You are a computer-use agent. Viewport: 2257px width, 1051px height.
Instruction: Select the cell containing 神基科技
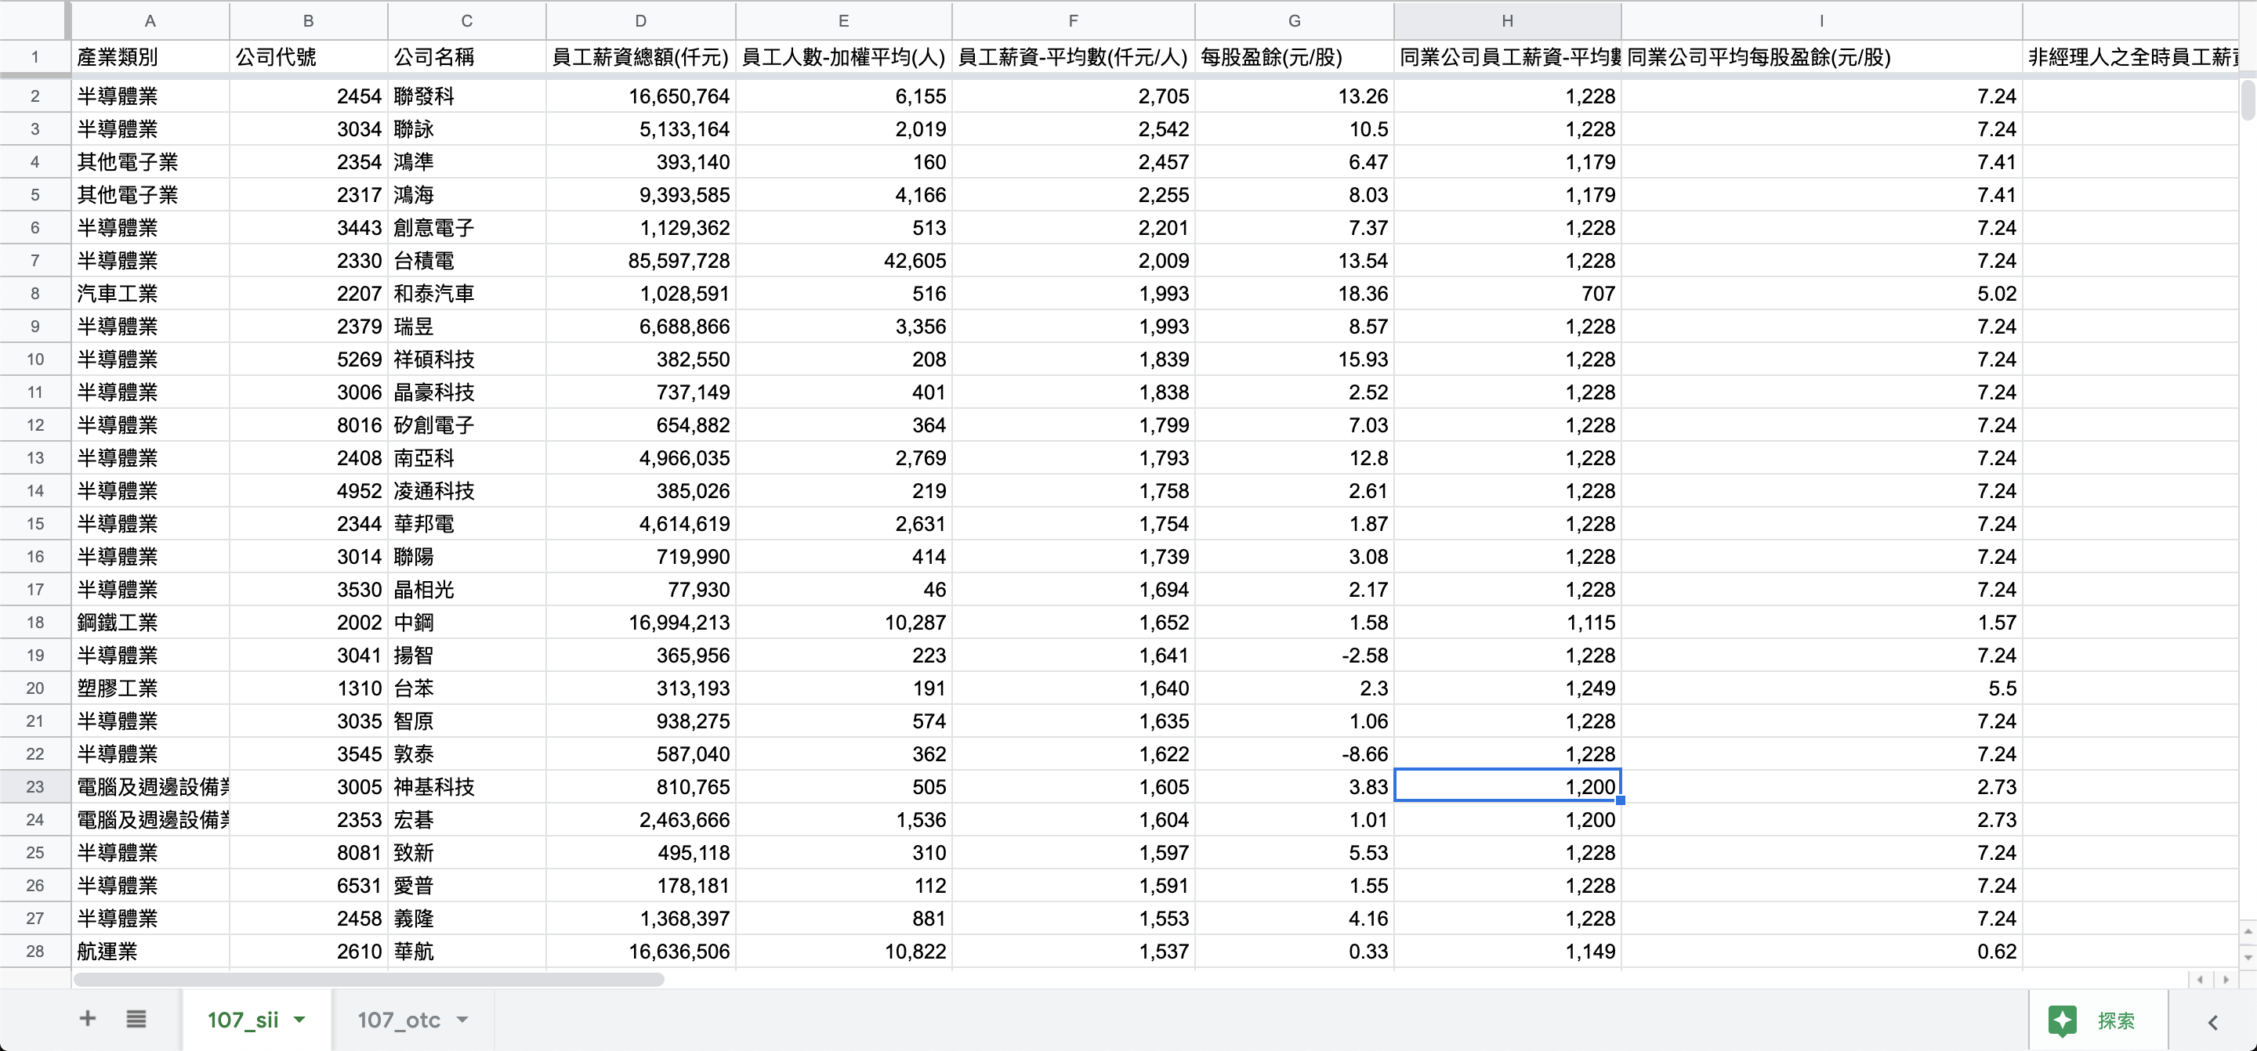tap(467, 786)
